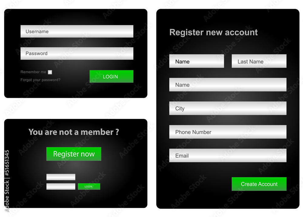Click the Register now button

(x=74, y=154)
